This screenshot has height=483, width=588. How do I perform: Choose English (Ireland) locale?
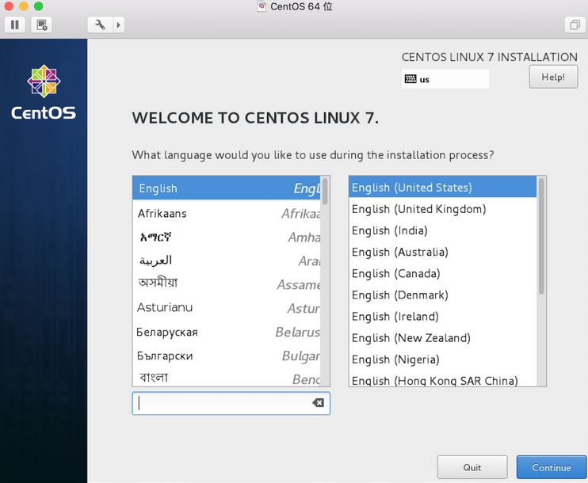[443, 316]
